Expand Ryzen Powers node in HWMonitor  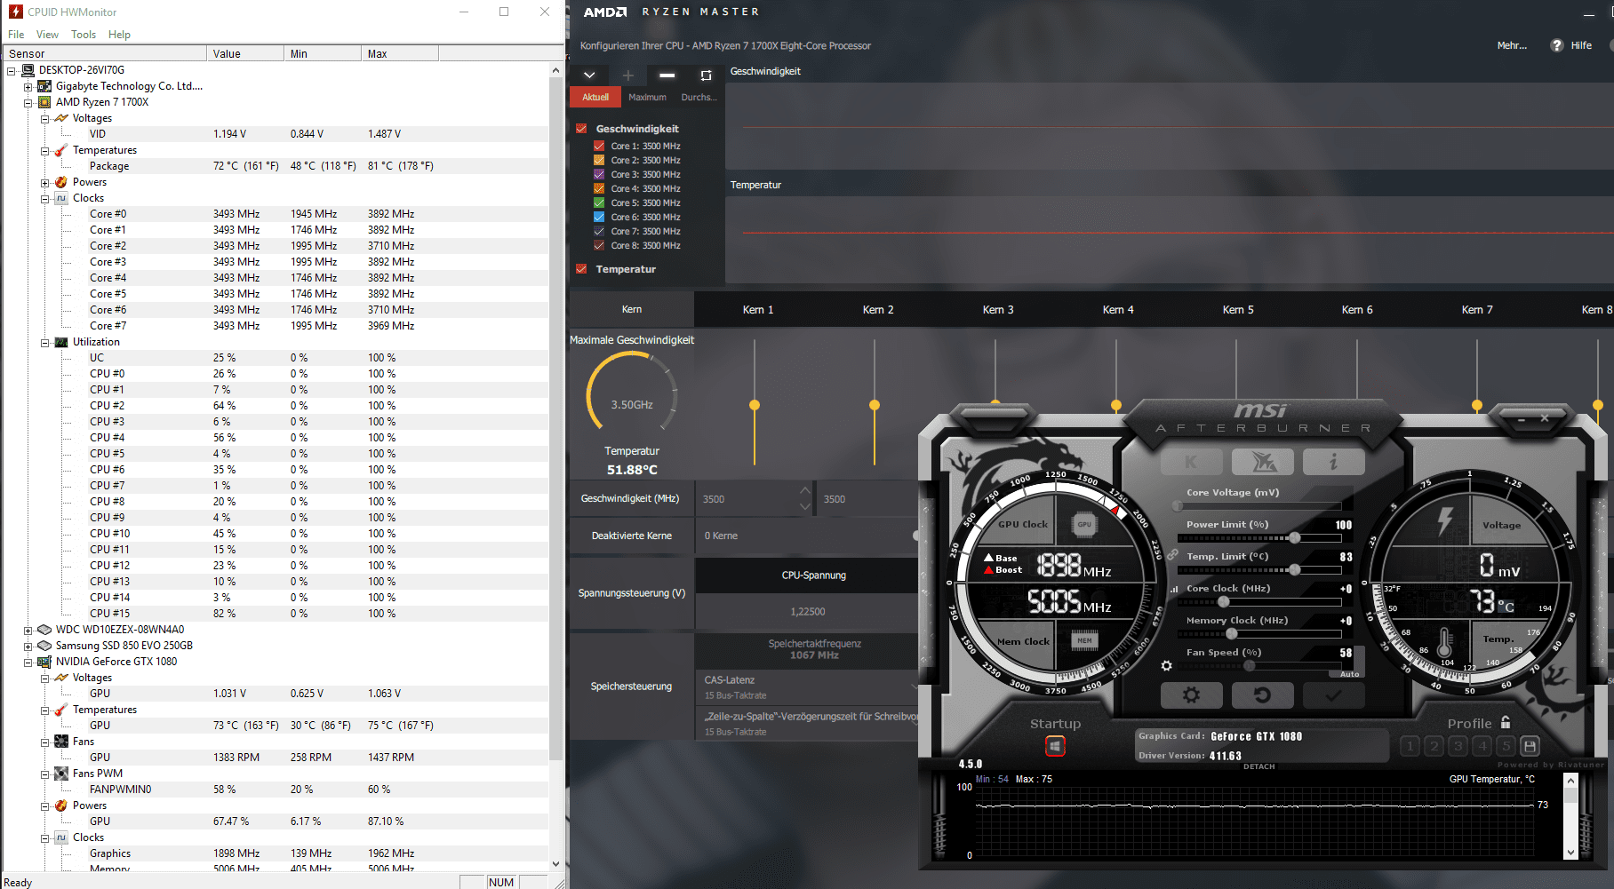click(x=44, y=183)
